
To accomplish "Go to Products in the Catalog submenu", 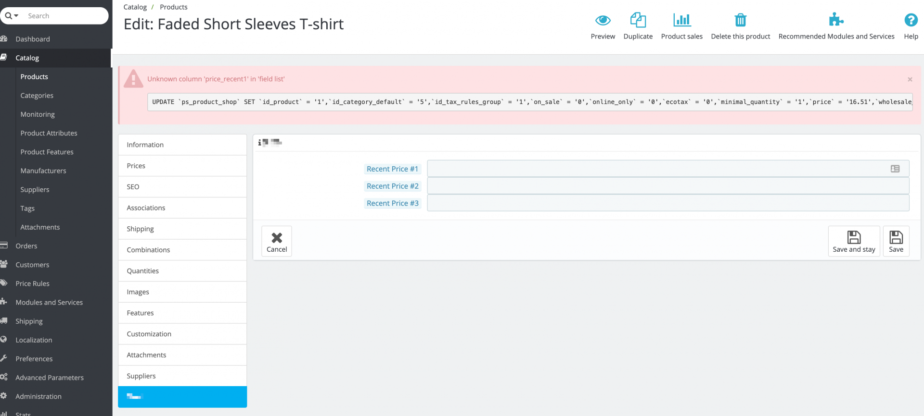I will 34,77.
